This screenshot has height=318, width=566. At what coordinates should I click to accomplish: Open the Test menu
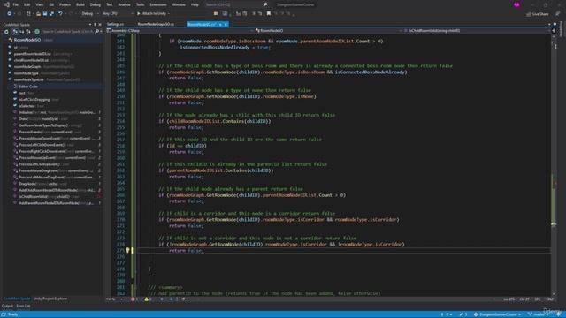click(x=110, y=4)
